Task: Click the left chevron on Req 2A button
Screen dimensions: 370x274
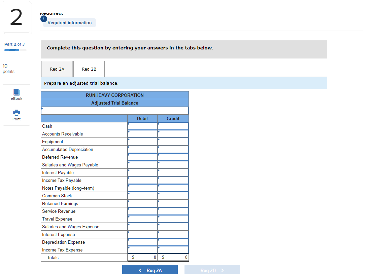Action: coord(140,270)
